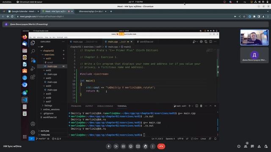Turn off camera in Meet controls
Viewport: 271px width, 152px height.
coord(116,147)
